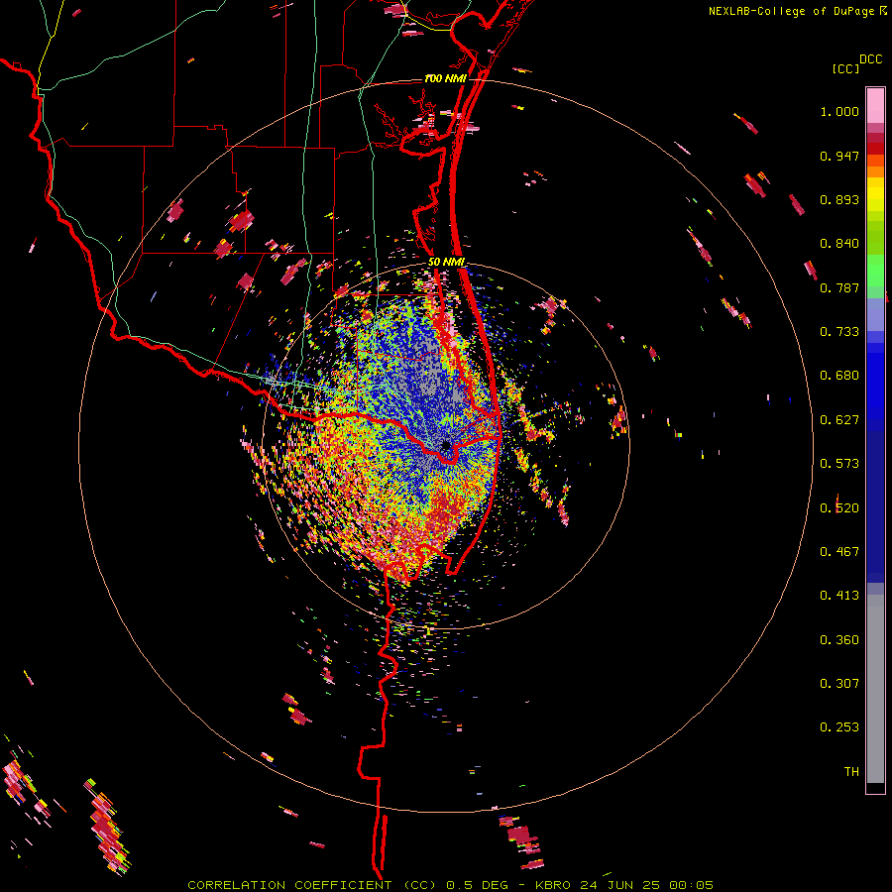This screenshot has height=892, width=892.
Task: Select the 0.467 value on the scale
Action: coord(839,552)
